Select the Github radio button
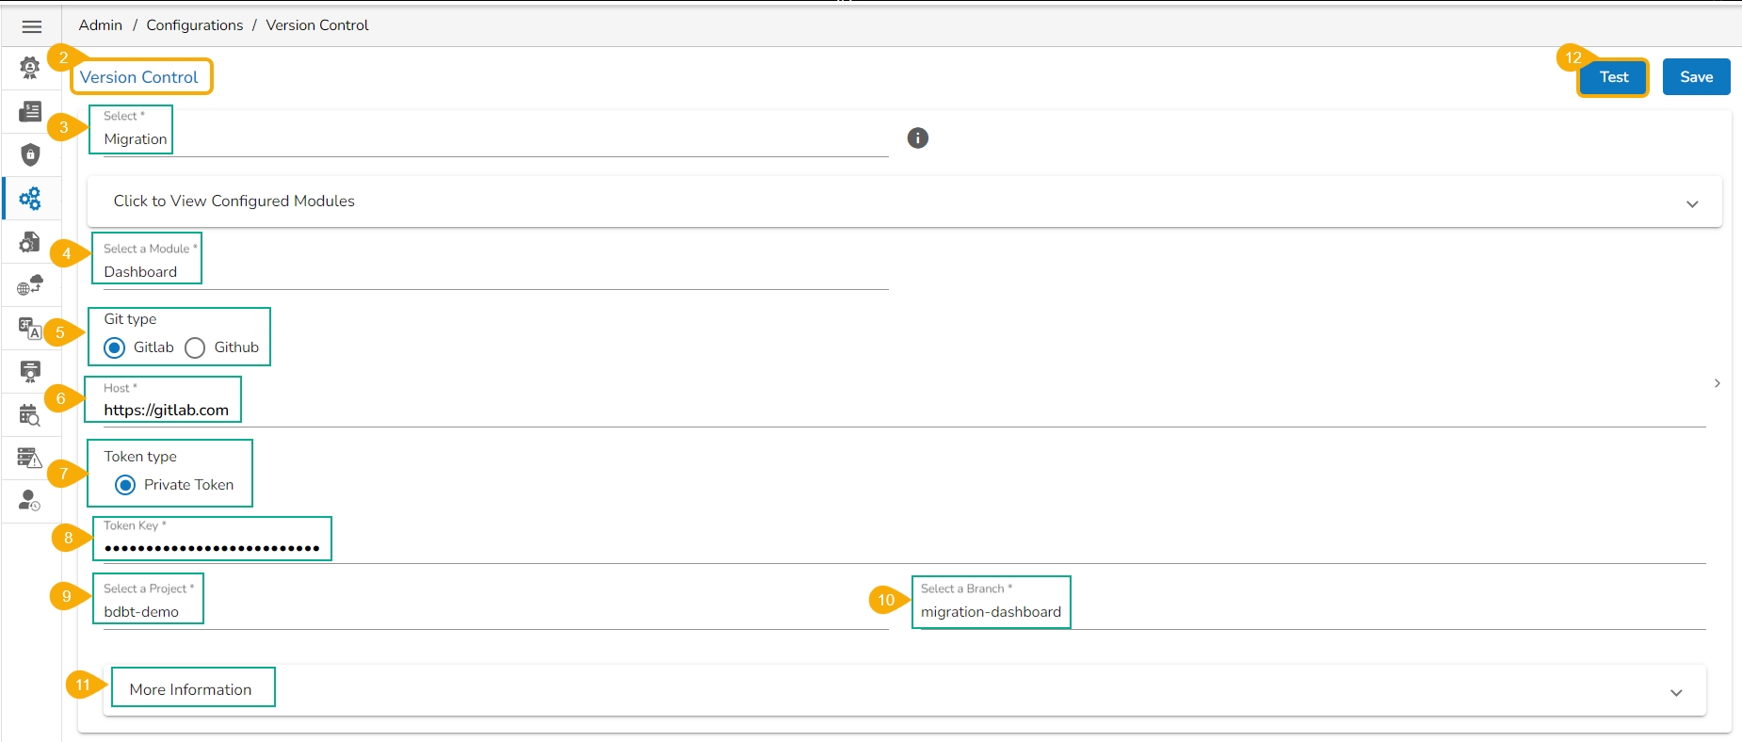The height and width of the screenshot is (742, 1742). (x=195, y=348)
